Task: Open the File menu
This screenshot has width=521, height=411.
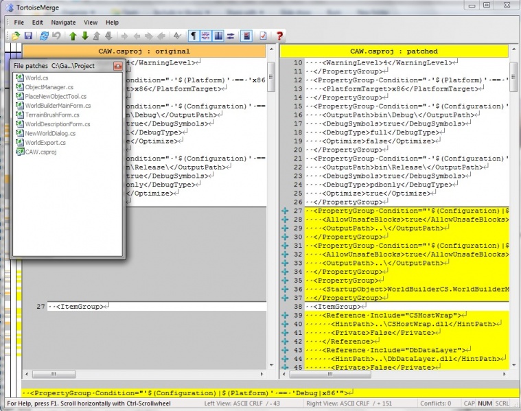Action: 19,22
